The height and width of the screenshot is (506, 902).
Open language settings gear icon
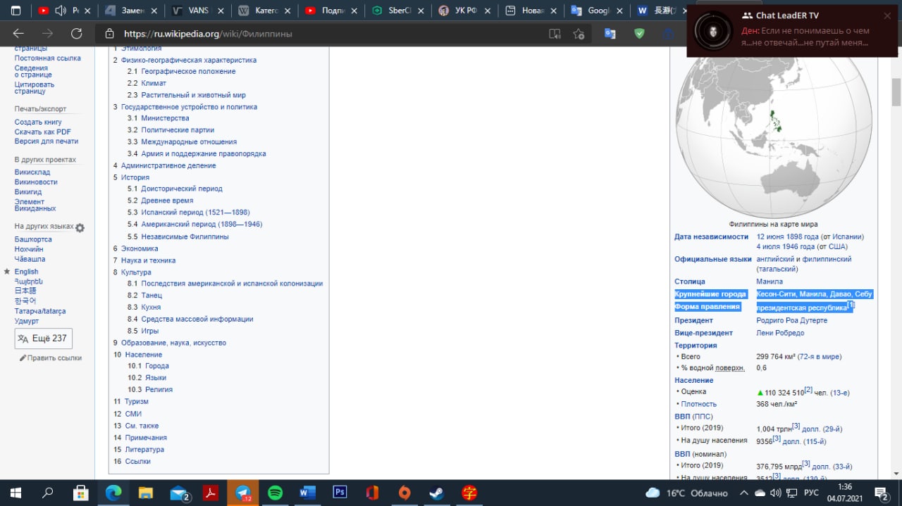point(80,227)
